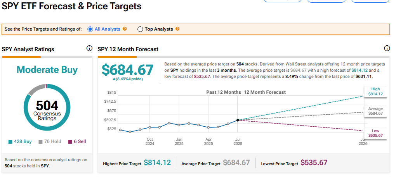Select the All Analysts radio button
The height and width of the screenshot is (179, 396).
click(90, 29)
